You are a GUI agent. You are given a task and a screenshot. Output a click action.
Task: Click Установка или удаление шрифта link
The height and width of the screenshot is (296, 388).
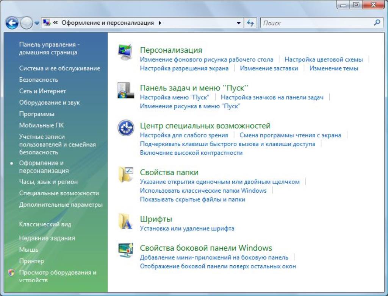point(187,229)
